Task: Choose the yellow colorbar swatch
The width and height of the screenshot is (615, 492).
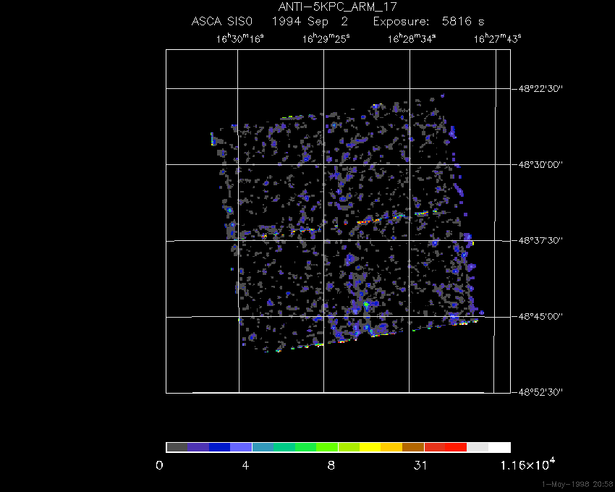Action: 370,447
